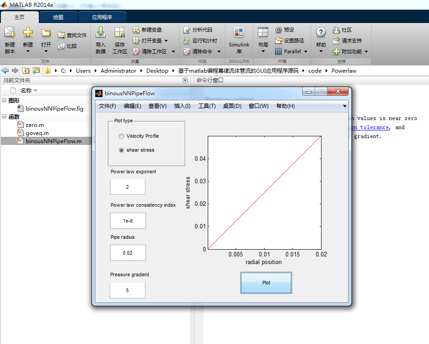
Task: Switch to the 绘图 (Plots) tab
Action: point(58,17)
